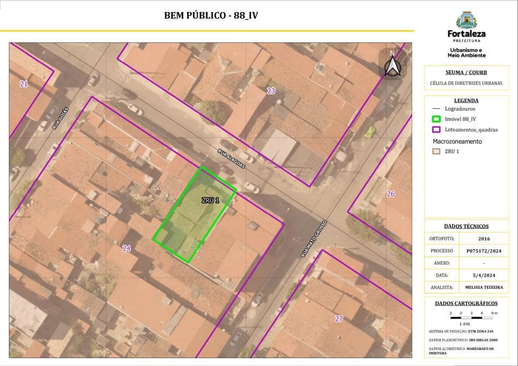The image size is (518, 366).
Task: Click the ortofoto value "2016"
Action: [484, 238]
